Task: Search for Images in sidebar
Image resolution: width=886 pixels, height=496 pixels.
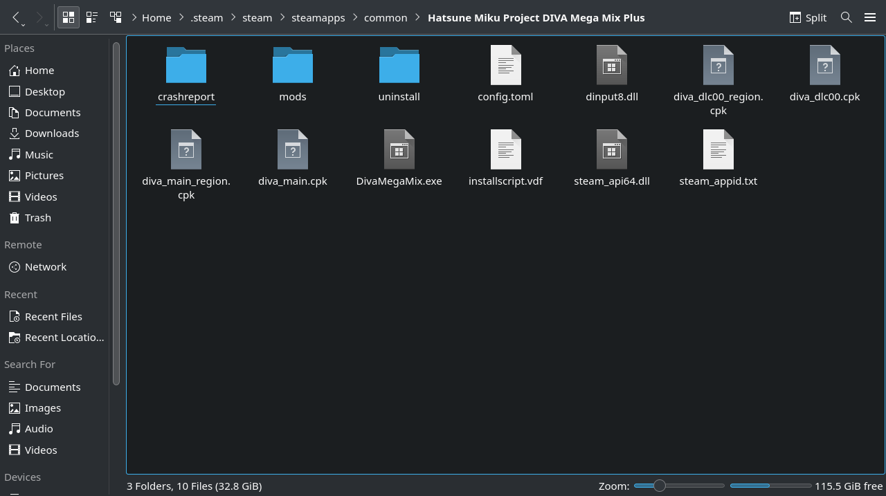Action: (55, 407)
